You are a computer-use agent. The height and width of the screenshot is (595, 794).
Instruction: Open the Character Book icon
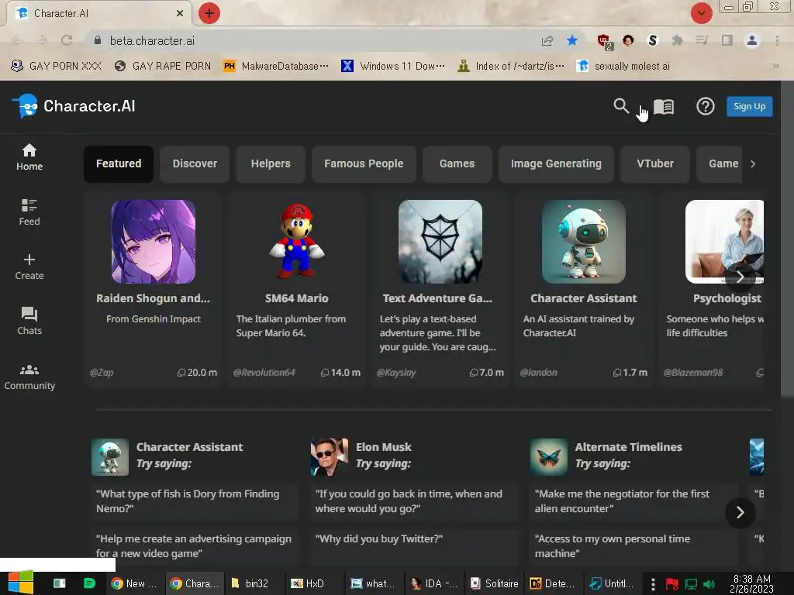(664, 107)
